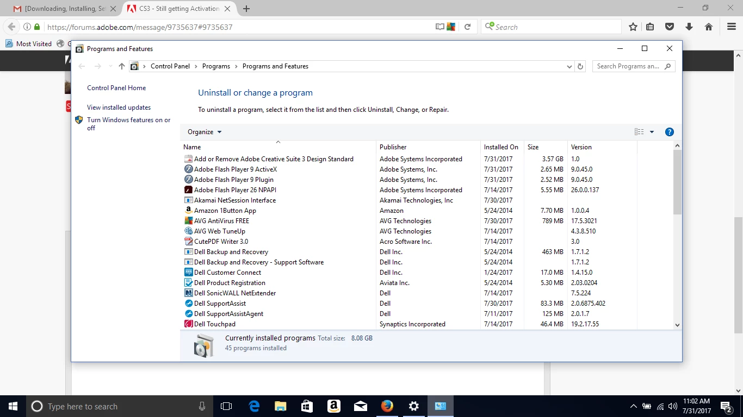Image resolution: width=743 pixels, height=417 pixels.
Task: Open File Explorer from the taskbar
Action: point(281,406)
